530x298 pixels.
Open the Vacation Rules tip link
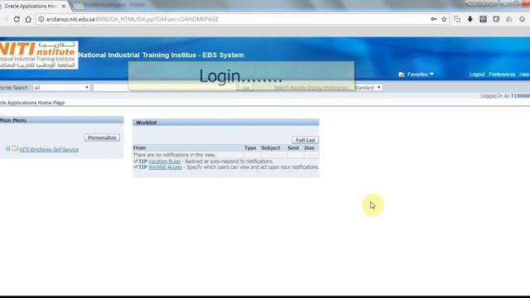165,161
